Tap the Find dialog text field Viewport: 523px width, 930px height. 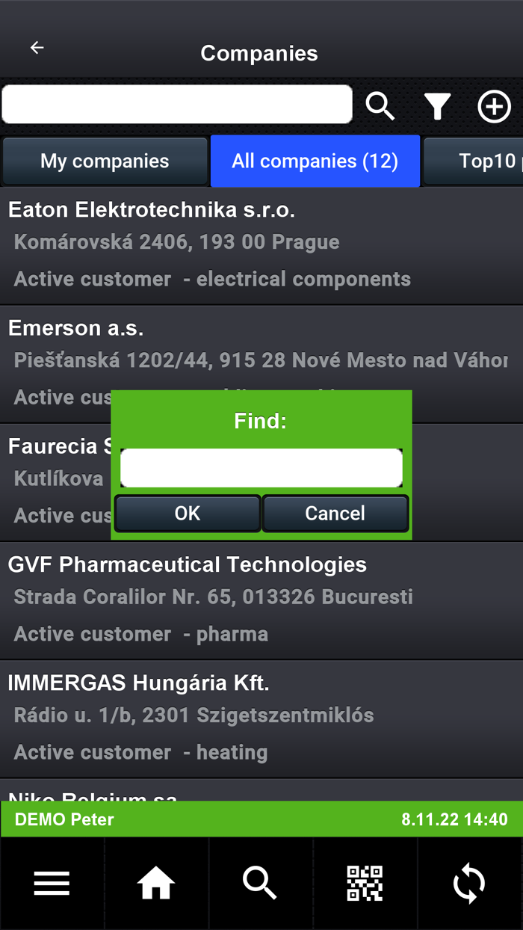(x=261, y=466)
